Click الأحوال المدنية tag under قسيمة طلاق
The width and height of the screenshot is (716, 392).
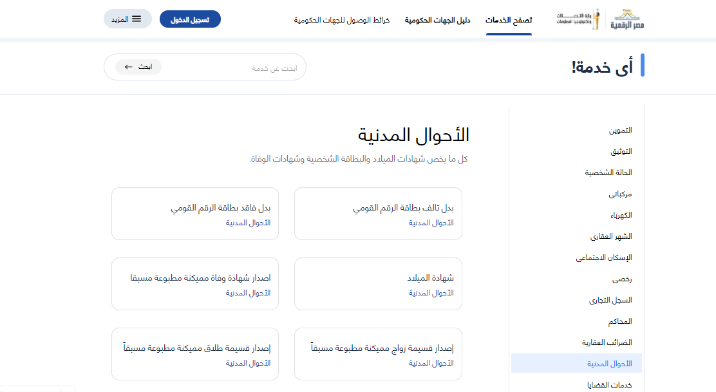248,363
